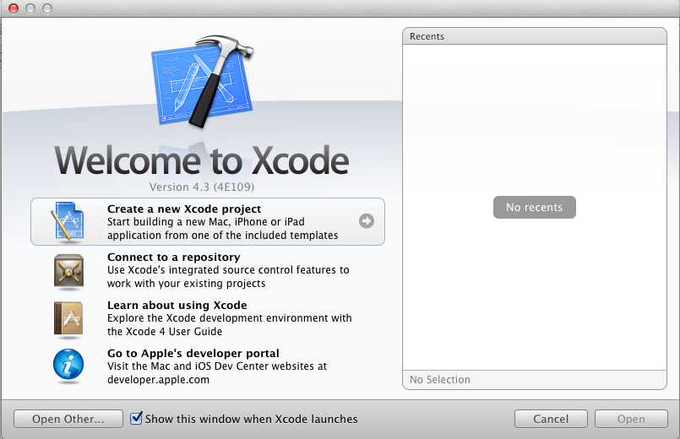This screenshot has width=680, height=439.
Task: Click the Xcode user guide book icon
Action: [68, 320]
